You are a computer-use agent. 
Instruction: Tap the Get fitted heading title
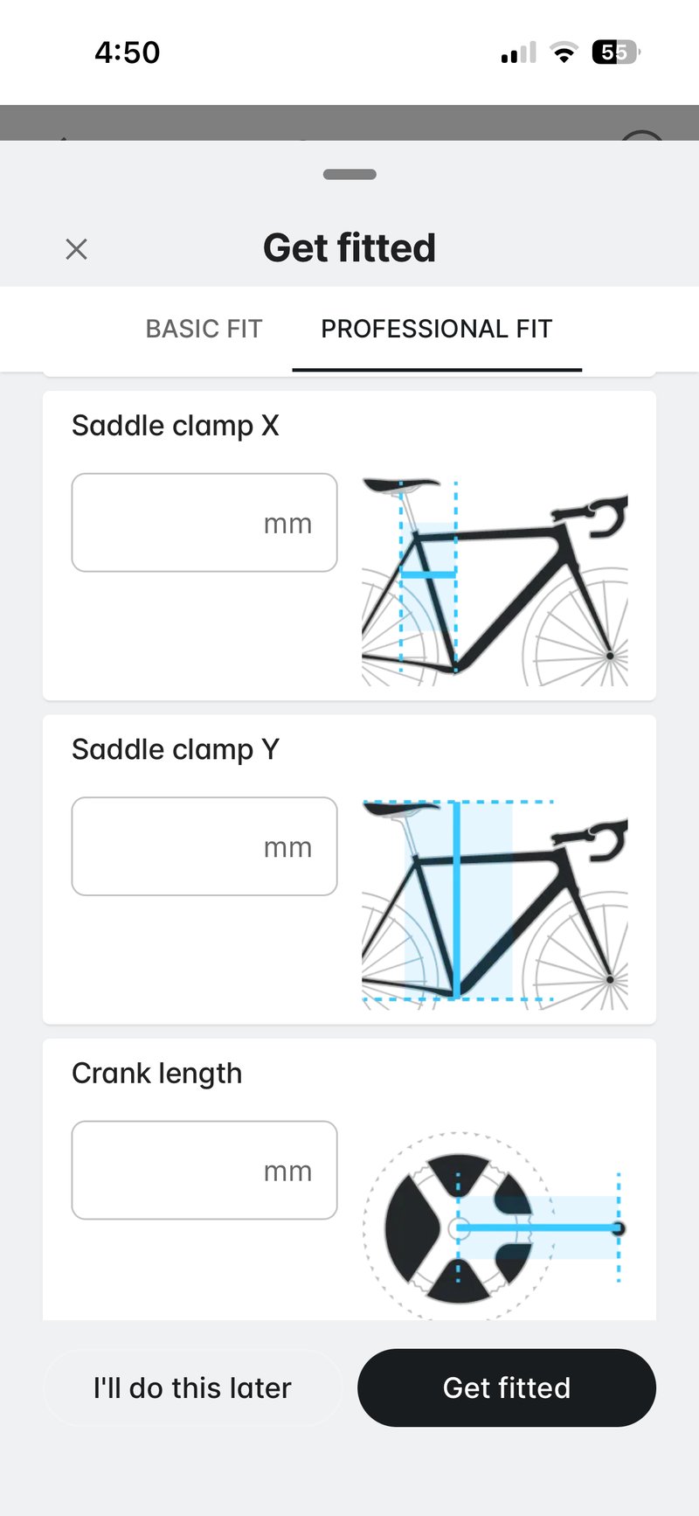pyautogui.click(x=349, y=248)
